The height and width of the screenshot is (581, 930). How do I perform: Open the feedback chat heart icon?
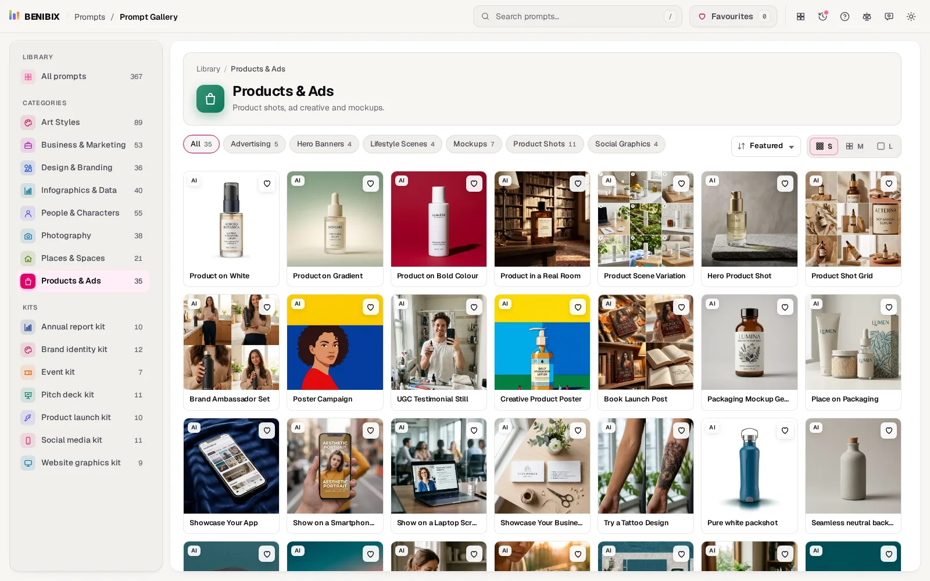point(889,16)
